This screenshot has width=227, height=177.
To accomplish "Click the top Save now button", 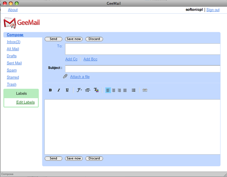I will [74, 39].
